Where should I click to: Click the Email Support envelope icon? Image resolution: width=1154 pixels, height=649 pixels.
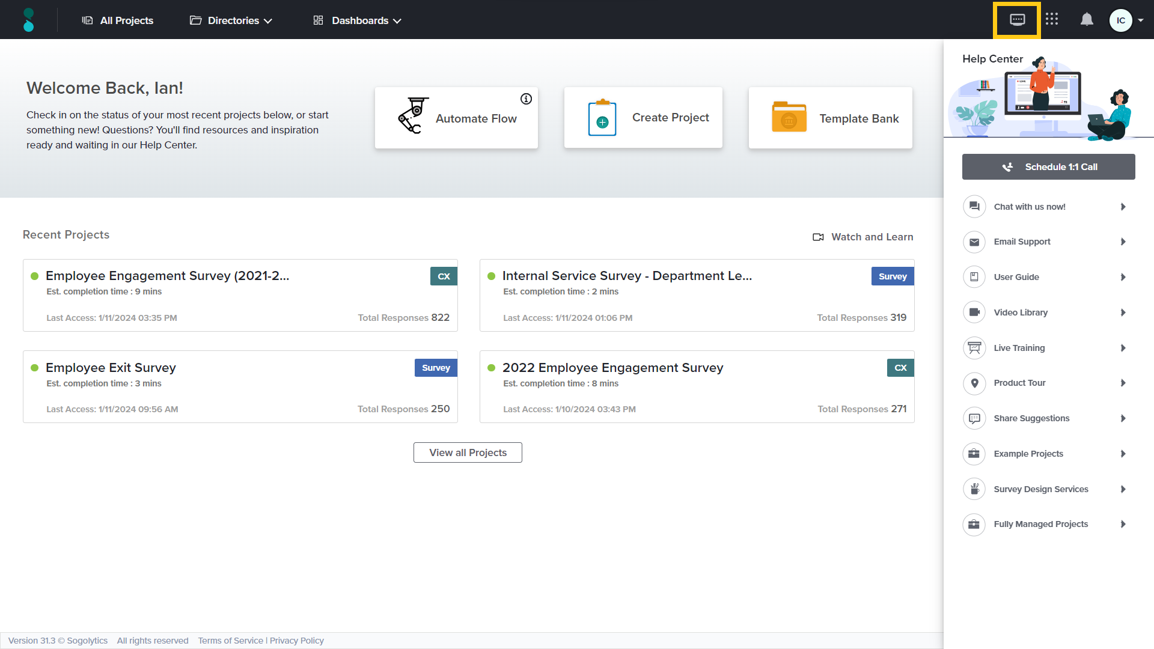[974, 242]
